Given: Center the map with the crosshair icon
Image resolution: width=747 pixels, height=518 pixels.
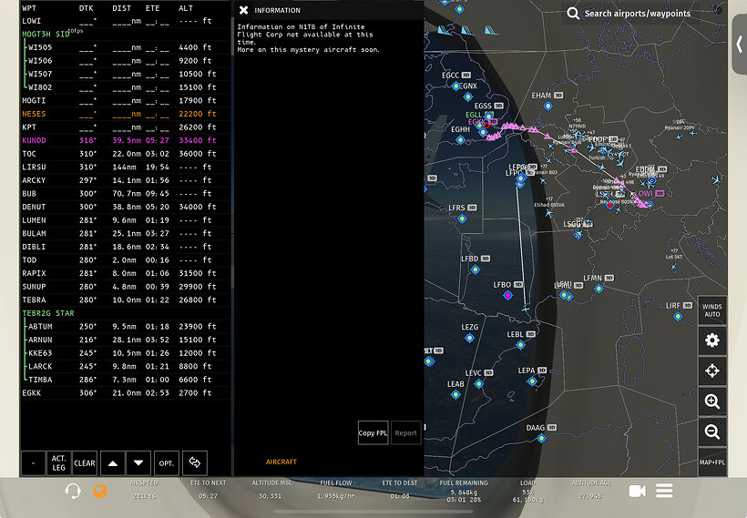Looking at the screenshot, I should (712, 371).
